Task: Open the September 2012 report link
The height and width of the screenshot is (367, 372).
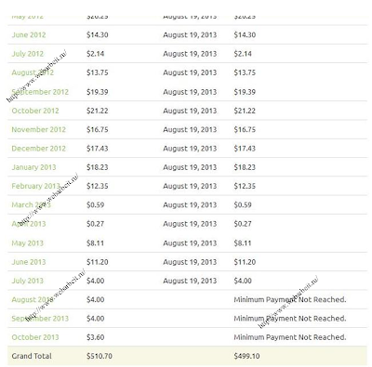Action: click(x=40, y=92)
